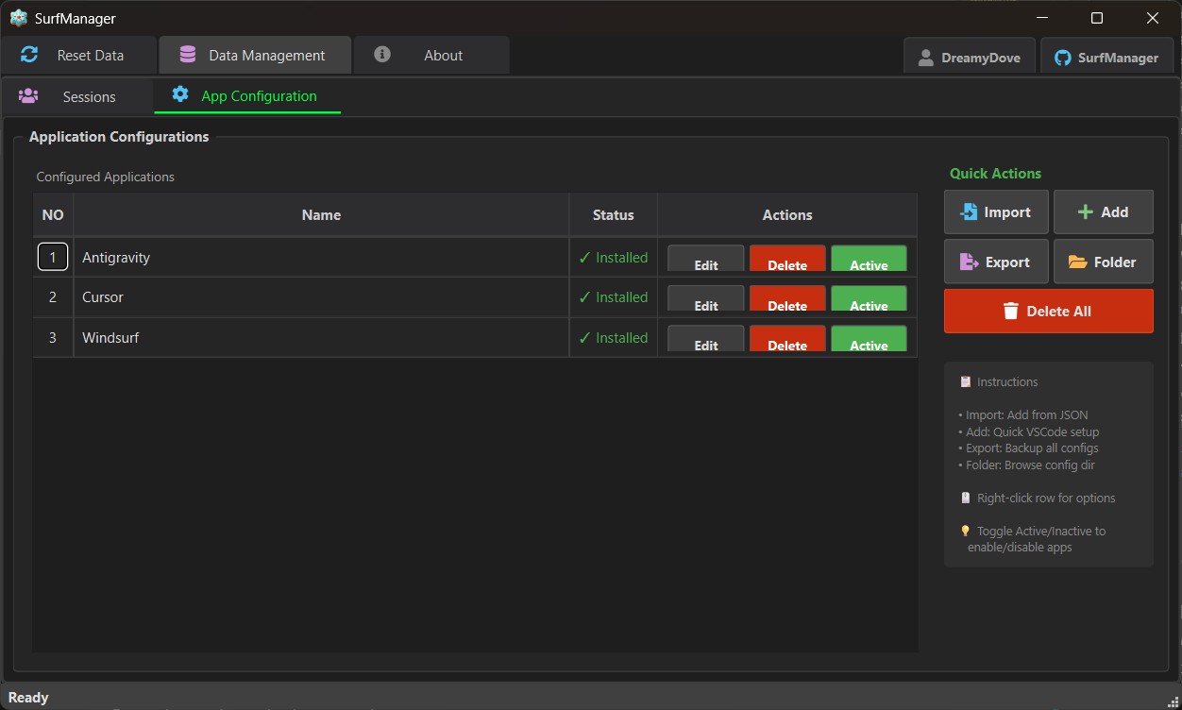Click the green plus icon on Add button

click(x=1086, y=211)
